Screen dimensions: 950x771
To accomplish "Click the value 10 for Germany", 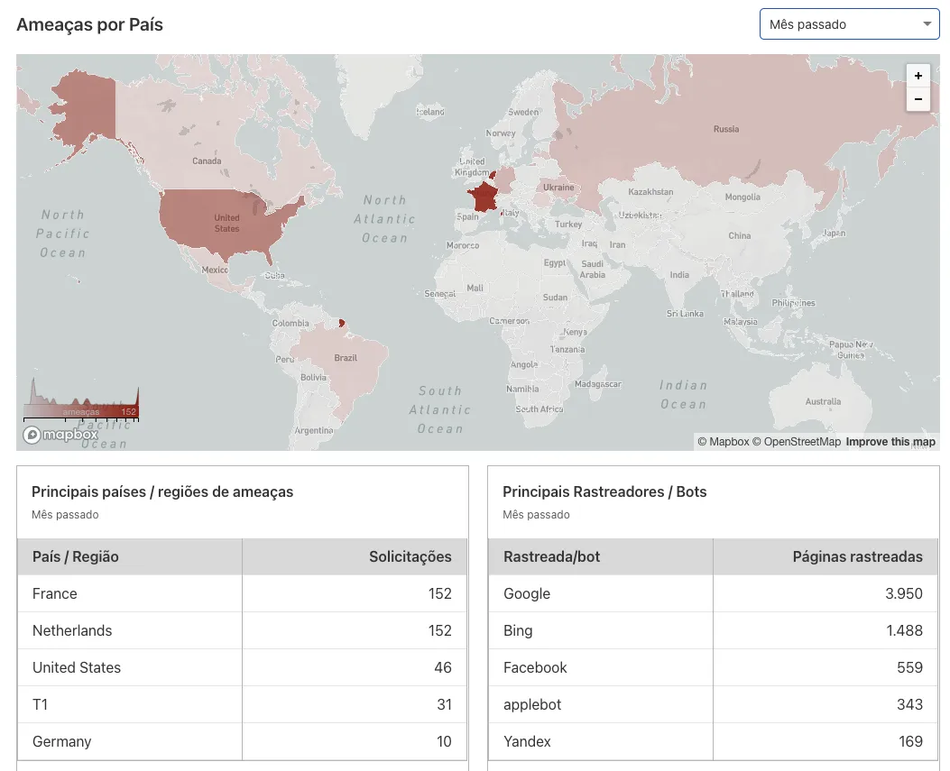I will pos(444,741).
